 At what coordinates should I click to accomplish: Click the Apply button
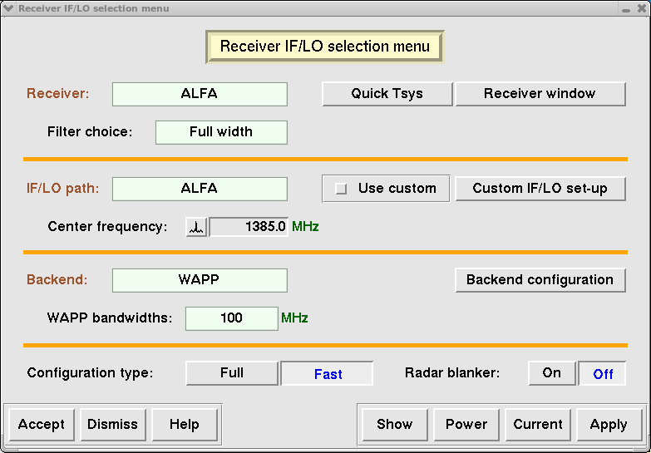click(x=609, y=425)
